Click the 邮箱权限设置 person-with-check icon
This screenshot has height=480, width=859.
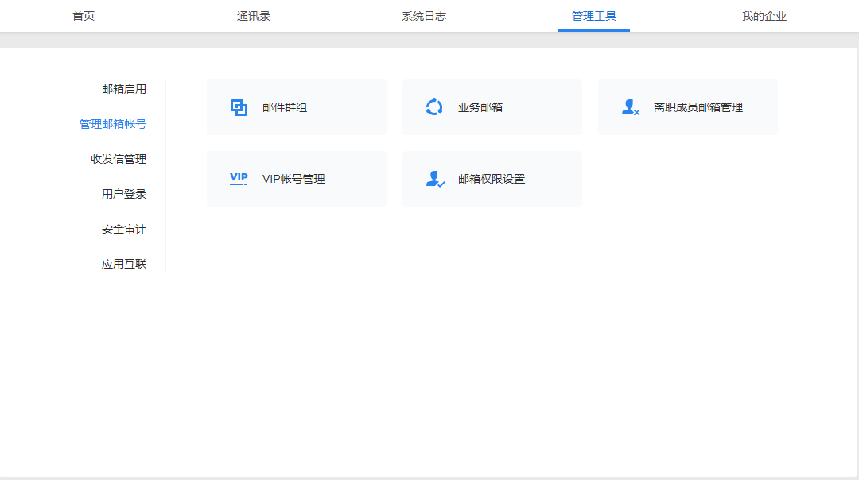tap(433, 178)
